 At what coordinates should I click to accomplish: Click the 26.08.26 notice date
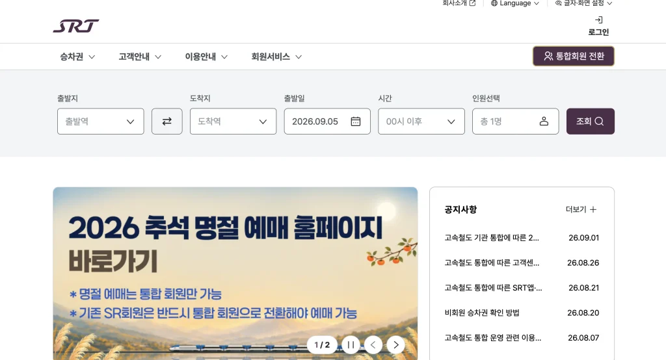pyautogui.click(x=583, y=263)
